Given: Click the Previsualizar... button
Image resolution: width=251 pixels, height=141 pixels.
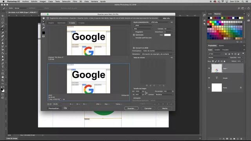Looking at the screenshot, I should (54, 108).
